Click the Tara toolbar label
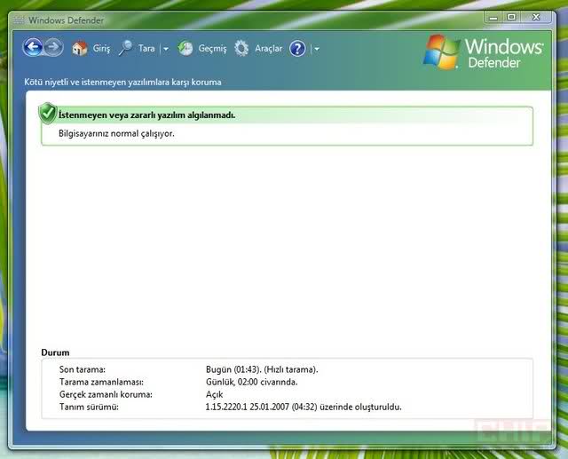 pyautogui.click(x=146, y=48)
